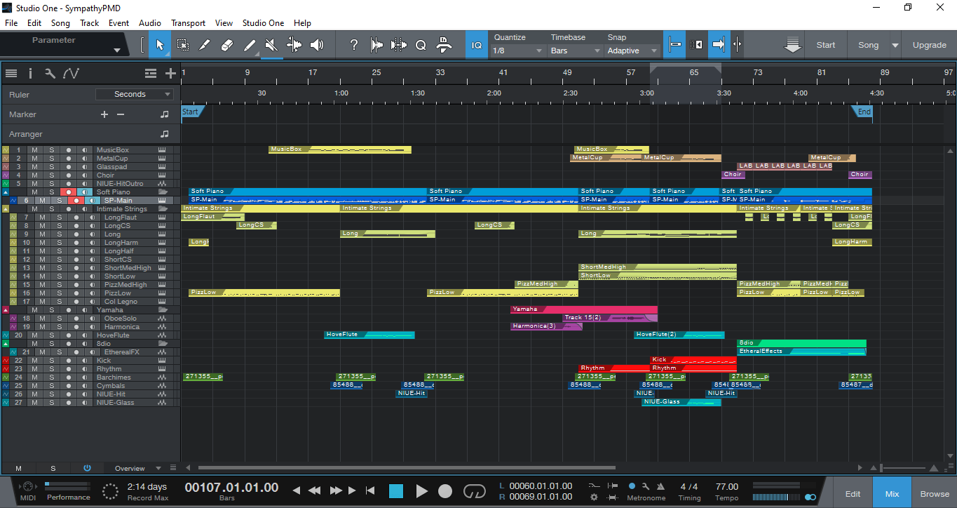Click the download arrow icon near Start

(x=792, y=45)
